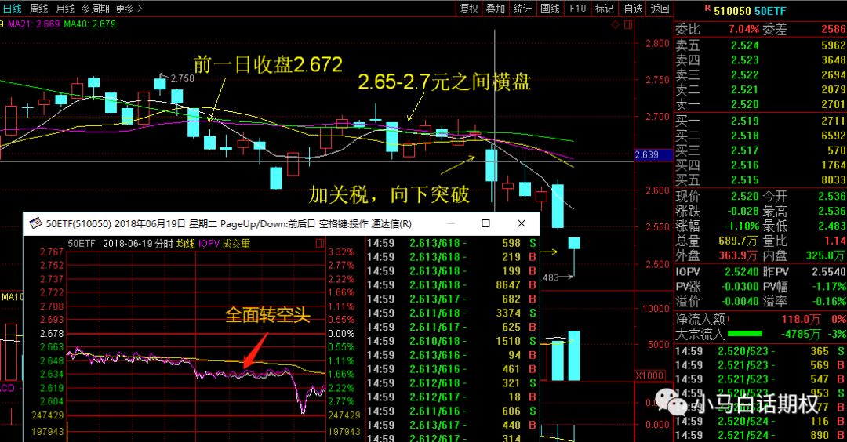Expand the 更多 more periods menu
Image resolution: width=847 pixels, height=442 pixels.
(128, 9)
